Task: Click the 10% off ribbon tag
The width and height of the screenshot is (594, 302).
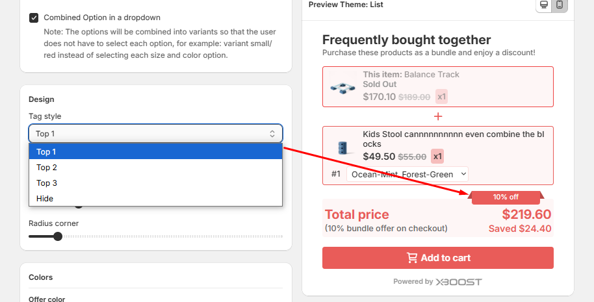Action: click(506, 197)
